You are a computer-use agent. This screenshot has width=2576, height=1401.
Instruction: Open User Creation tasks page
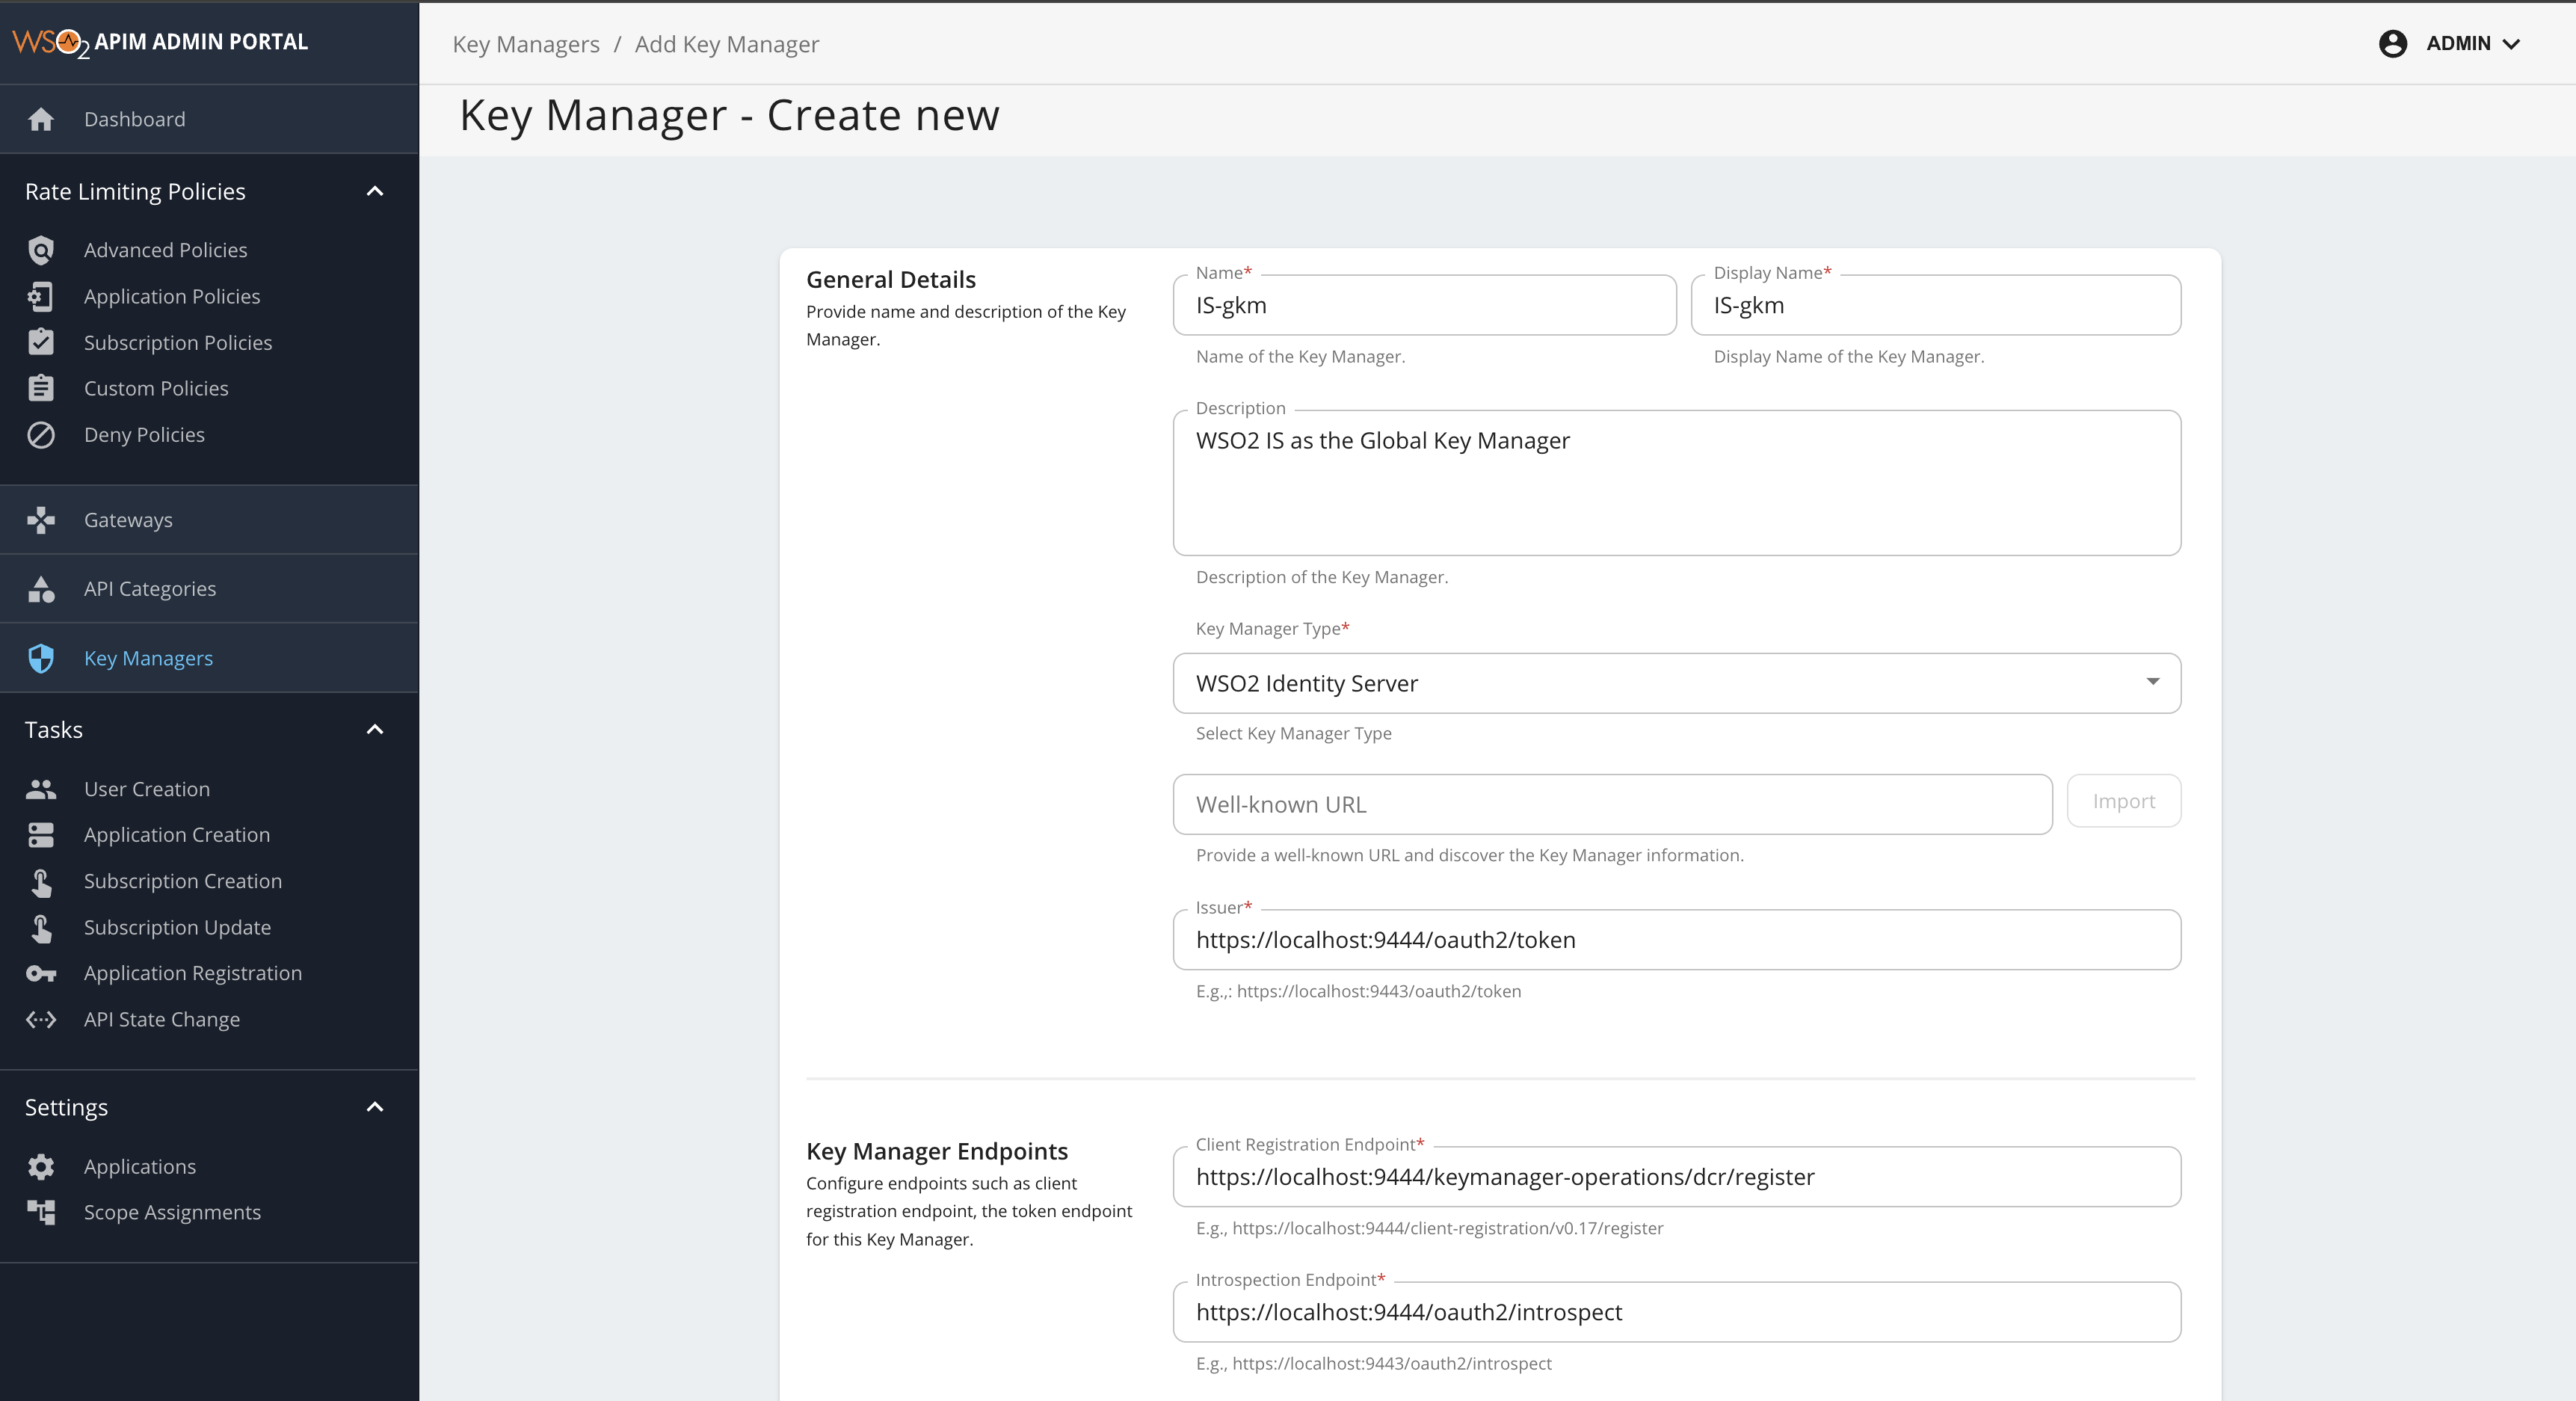147,789
